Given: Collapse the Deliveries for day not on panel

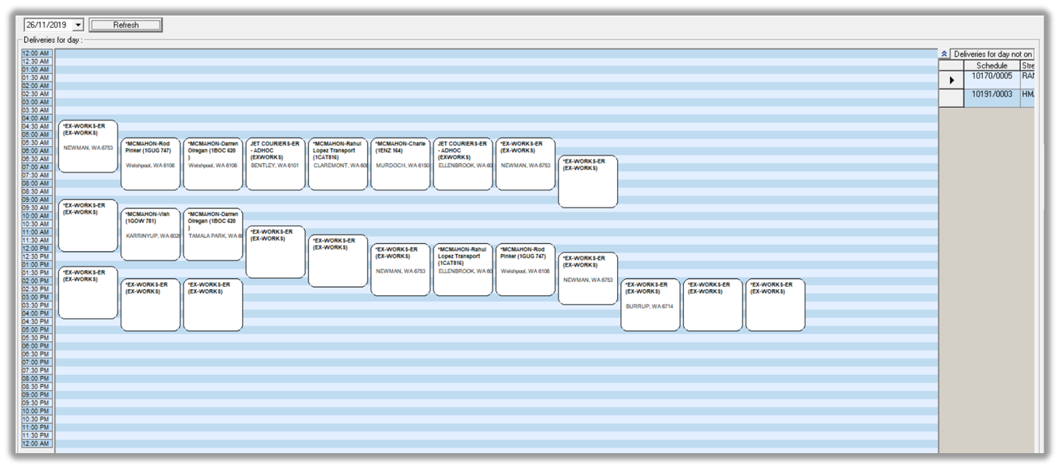Looking at the screenshot, I should [945, 54].
